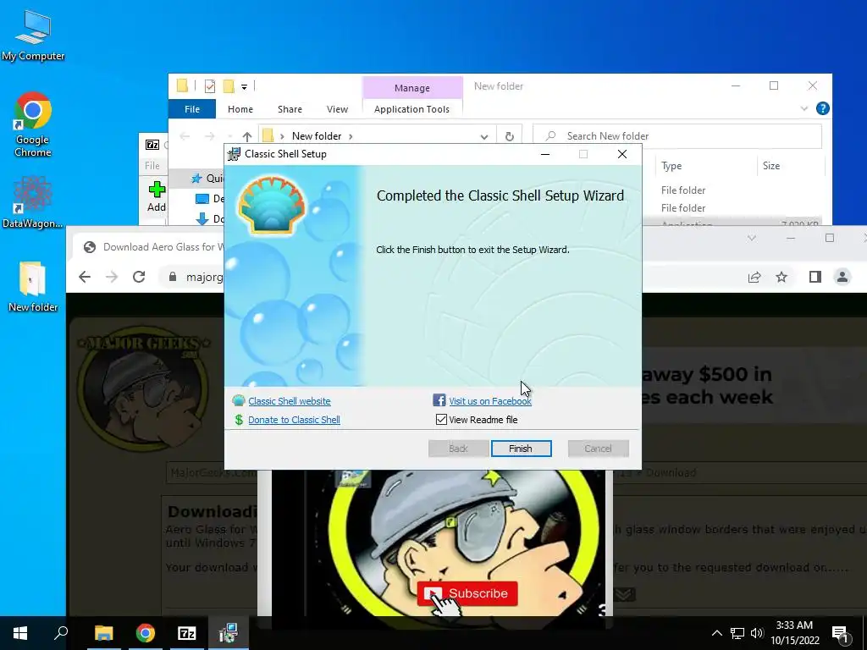Open the notification center icon
This screenshot has width=867, height=650.
pyautogui.click(x=841, y=634)
